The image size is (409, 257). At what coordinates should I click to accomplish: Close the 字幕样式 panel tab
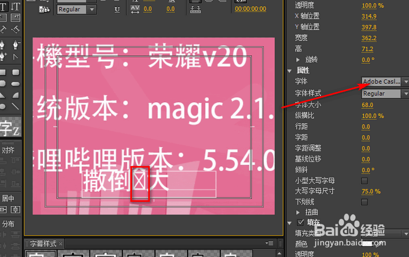60,244
